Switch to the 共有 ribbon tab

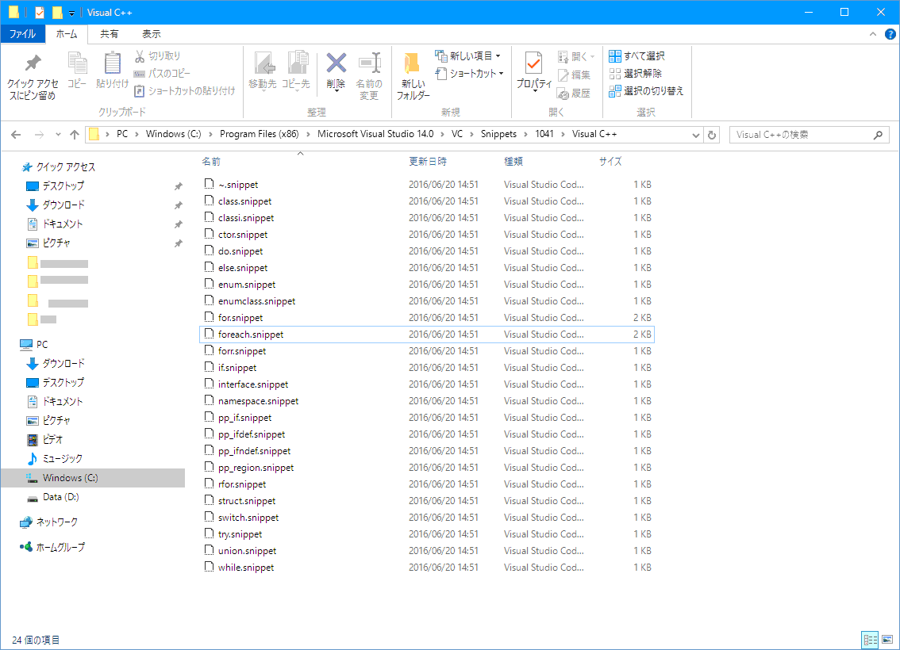[x=109, y=34]
